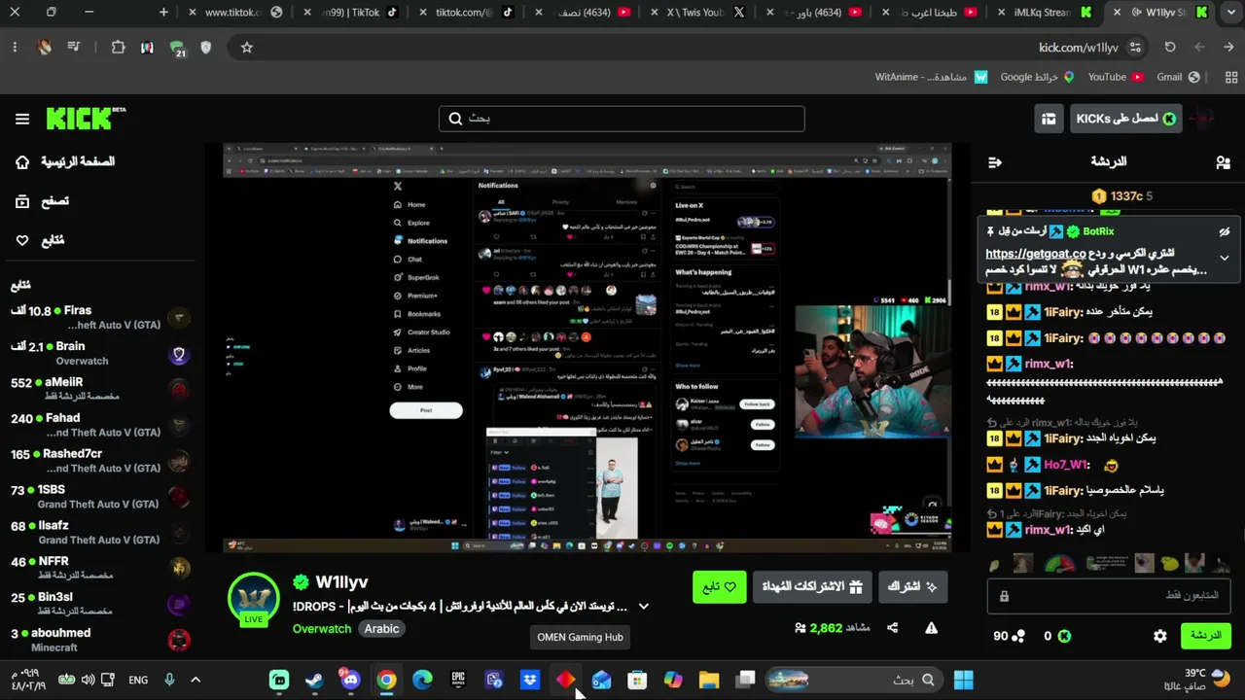Open Rashed7cr channel in the following list
1245x700 pixels.
tap(98, 461)
